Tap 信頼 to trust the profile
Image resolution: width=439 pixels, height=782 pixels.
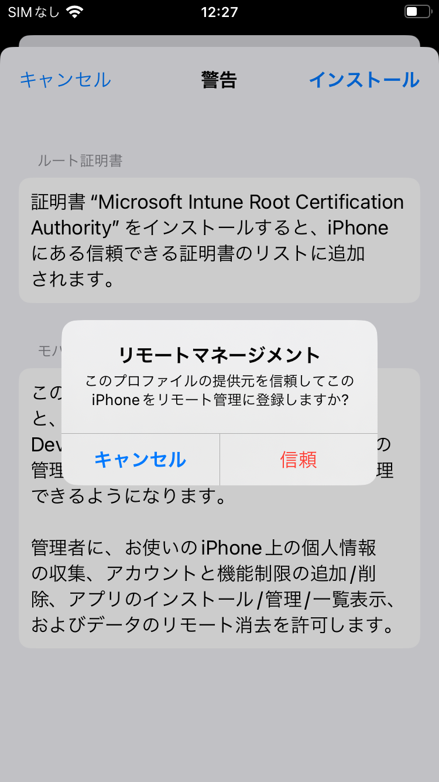(299, 460)
